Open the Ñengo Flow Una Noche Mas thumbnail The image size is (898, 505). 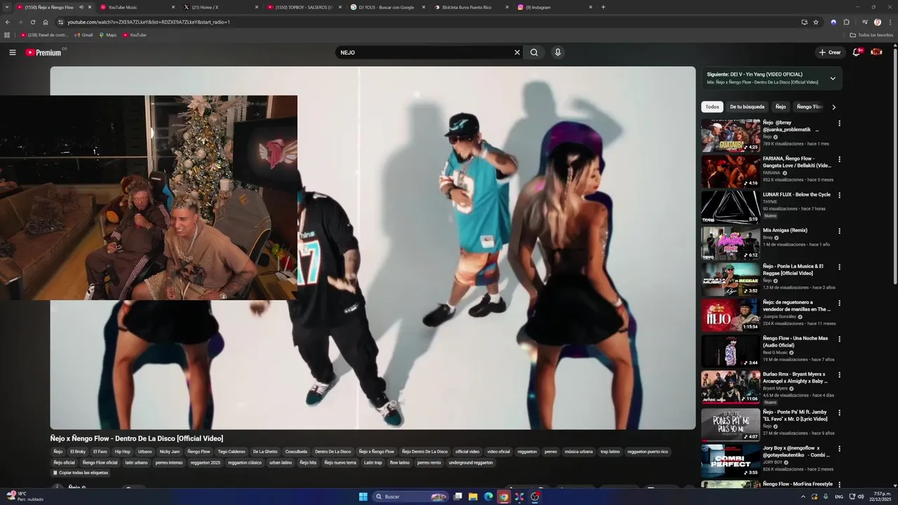tap(730, 351)
